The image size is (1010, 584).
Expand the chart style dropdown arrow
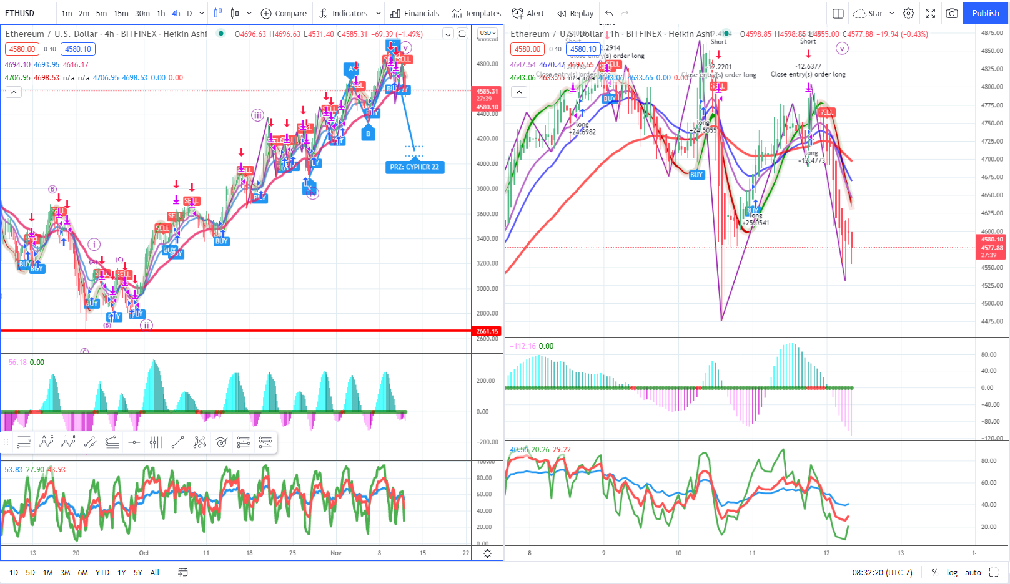pos(249,13)
